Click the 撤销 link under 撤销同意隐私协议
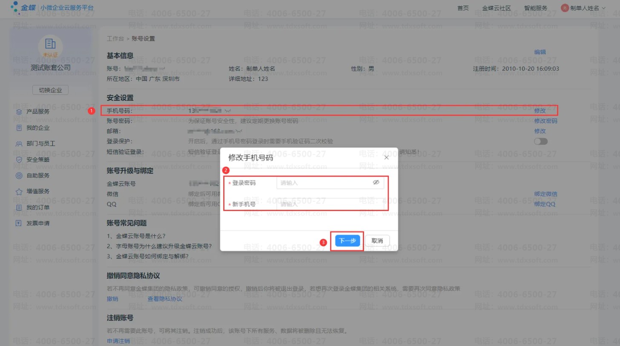This screenshot has height=346, width=620. [112, 299]
